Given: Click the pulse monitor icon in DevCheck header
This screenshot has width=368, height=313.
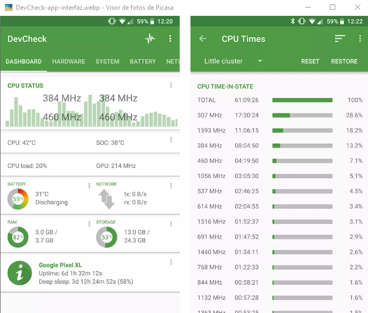Looking at the screenshot, I should (x=150, y=39).
